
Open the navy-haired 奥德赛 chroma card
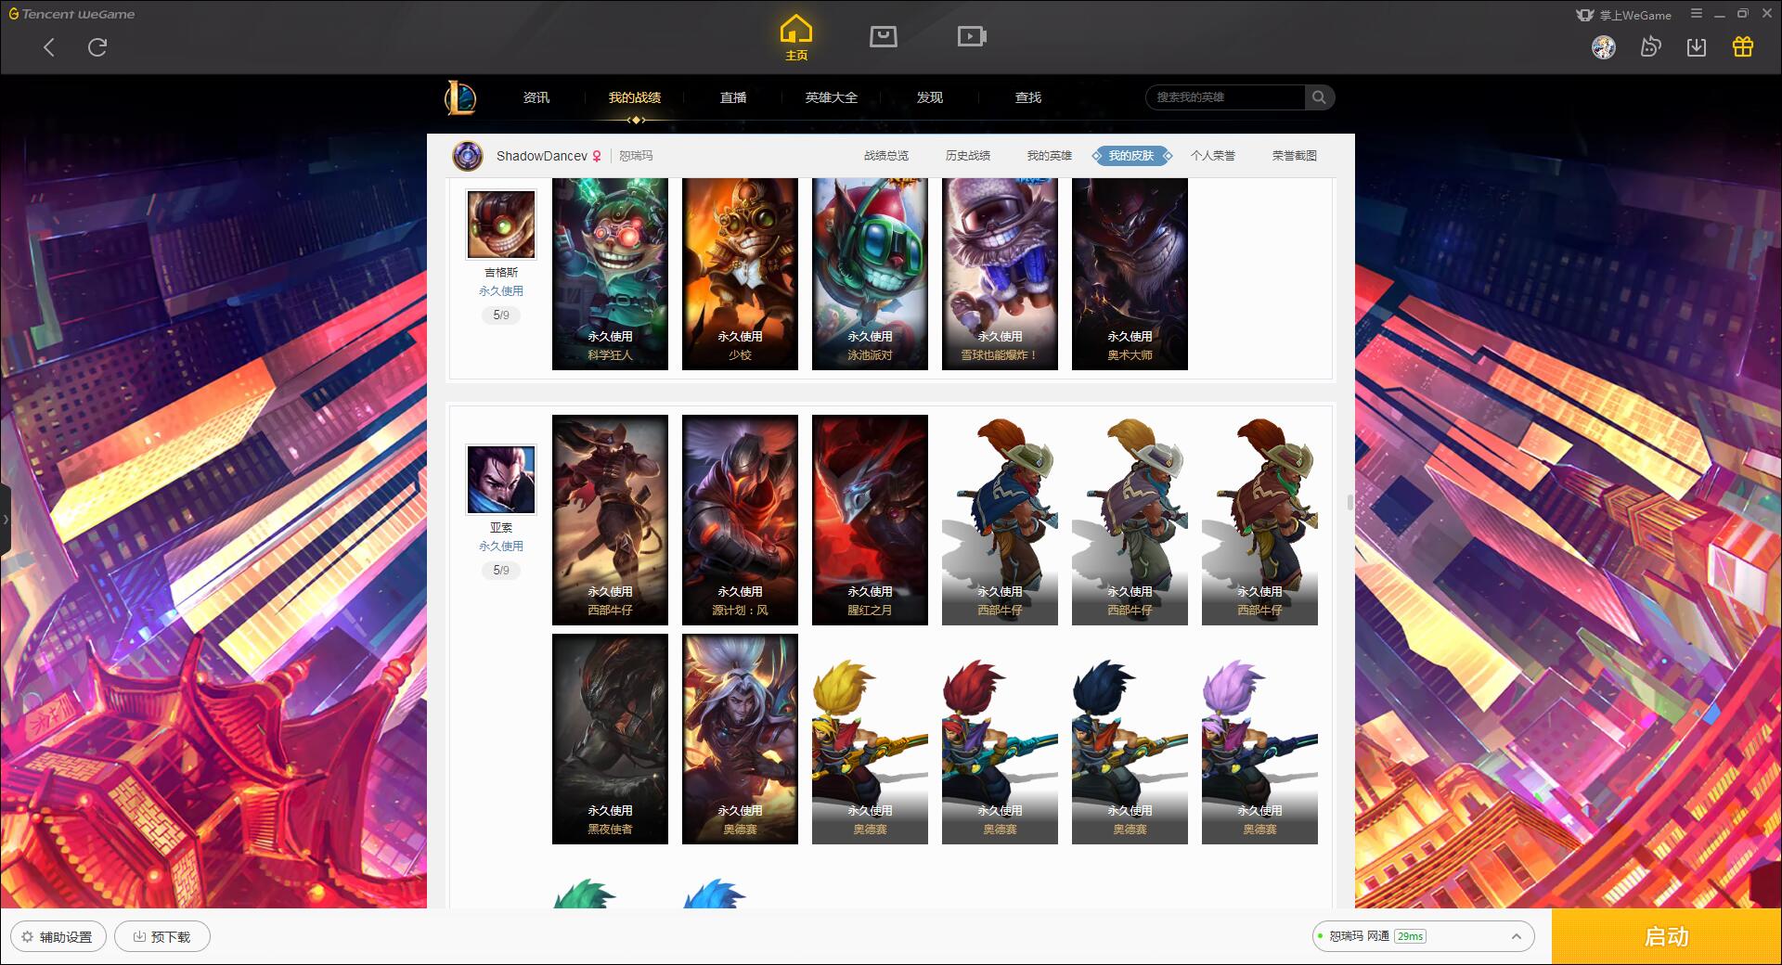point(1130,739)
